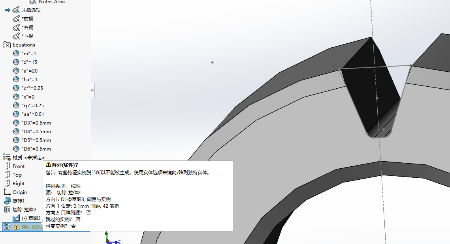The height and width of the screenshot is (244, 450).
Task: Click the *右视 annotation view icon
Action: tap(16, 28)
